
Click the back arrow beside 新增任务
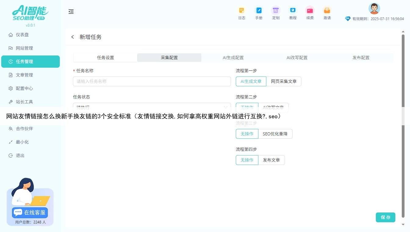73,37
